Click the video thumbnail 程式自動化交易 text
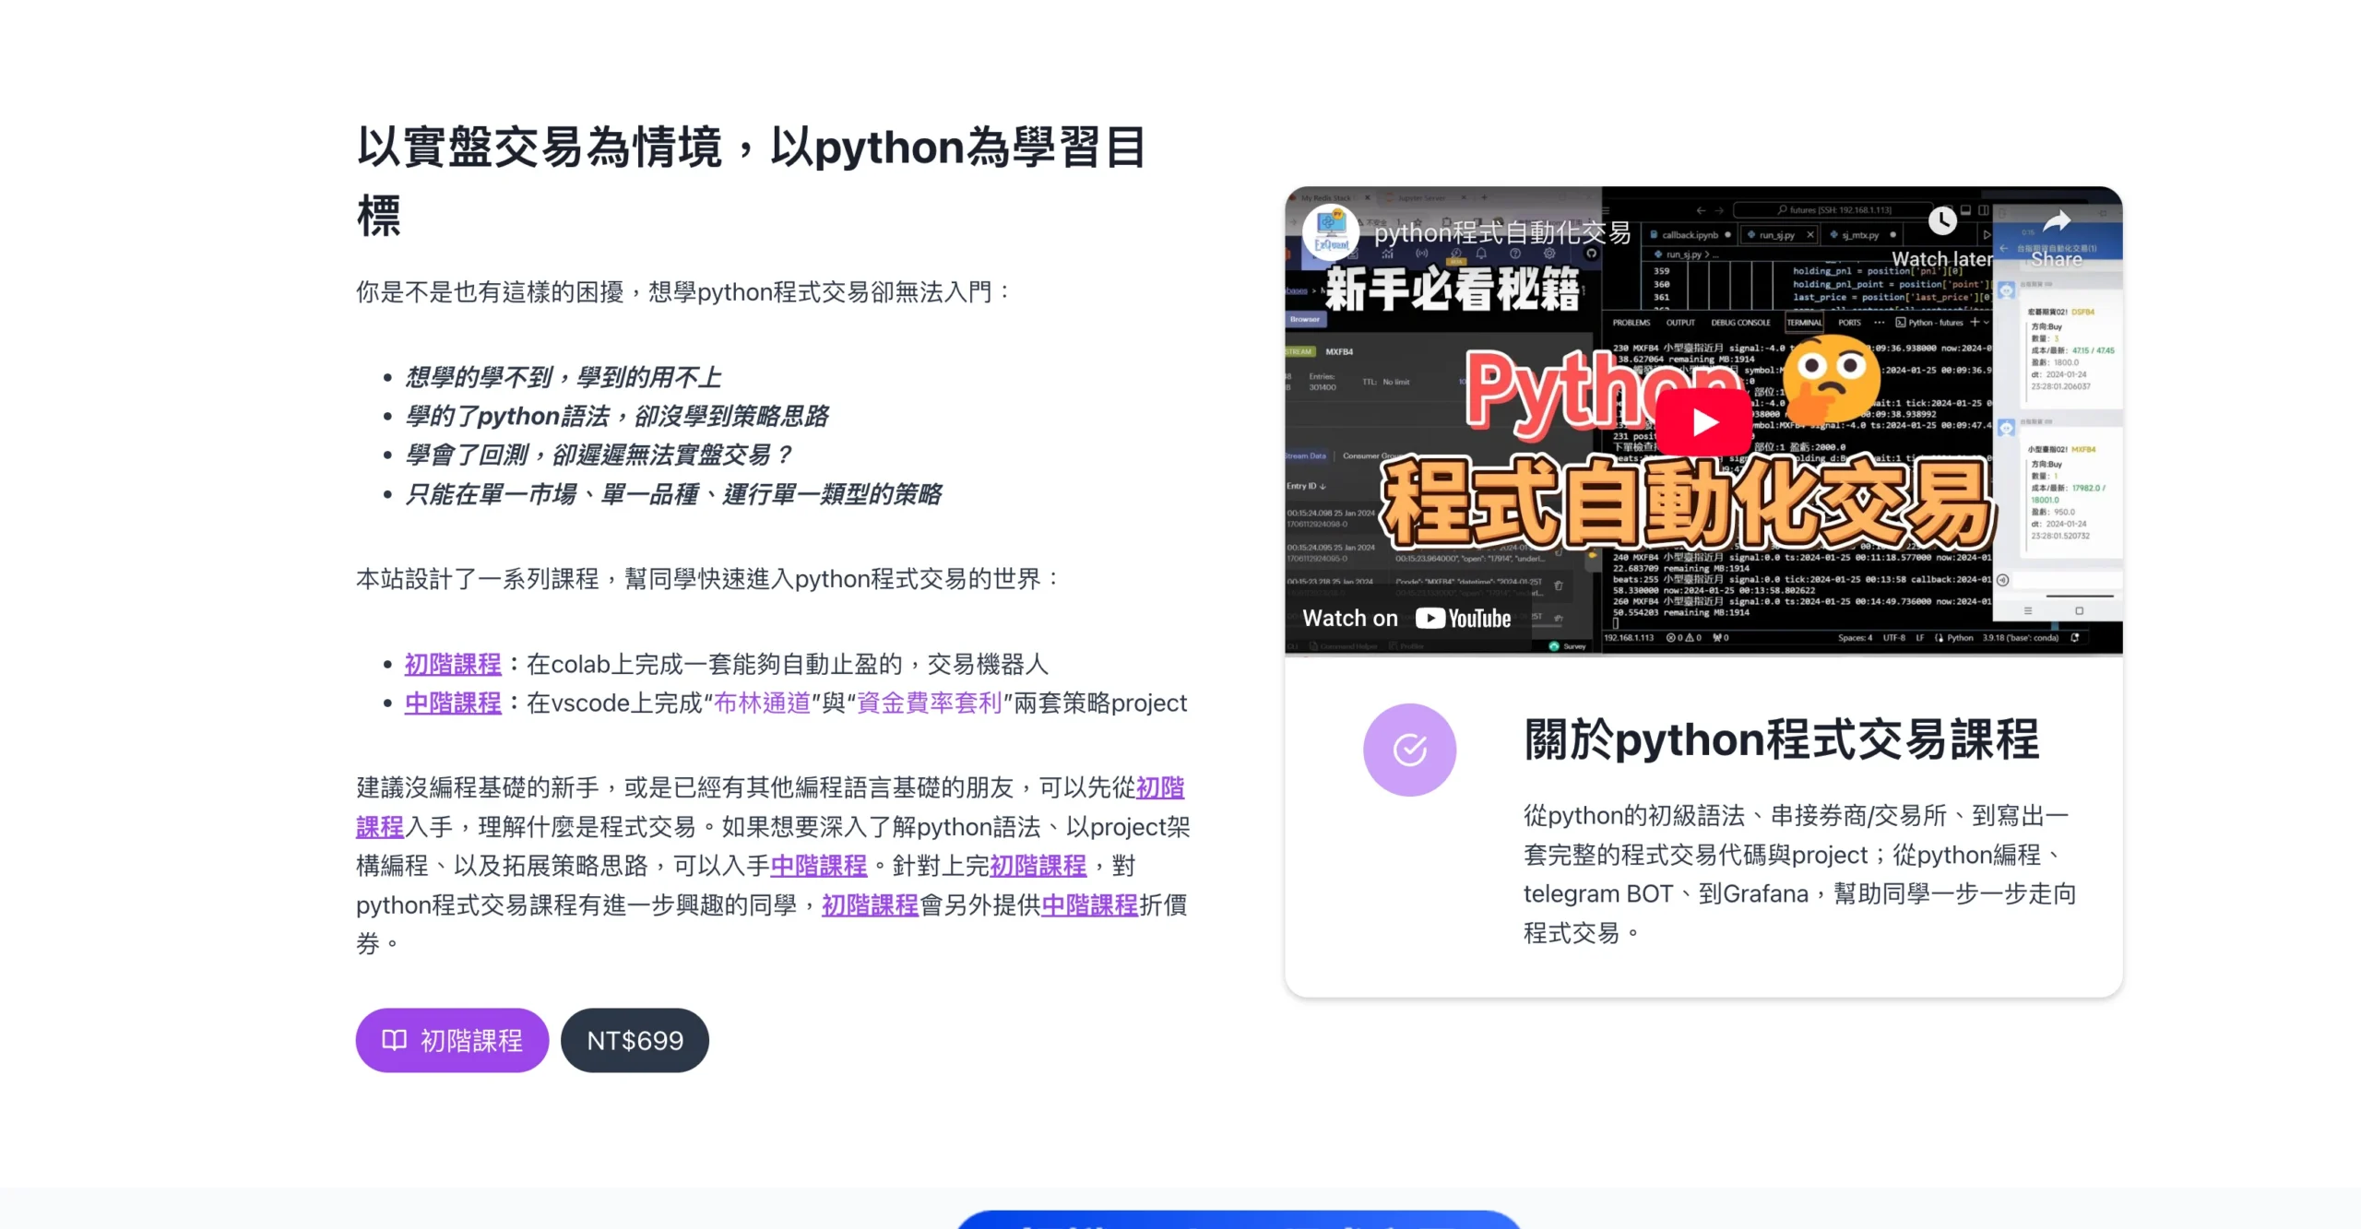 [x=1688, y=502]
